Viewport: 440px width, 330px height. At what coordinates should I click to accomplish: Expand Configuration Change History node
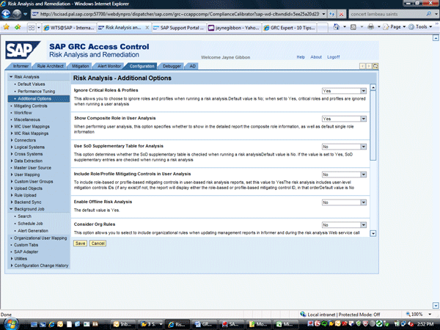[12, 265]
